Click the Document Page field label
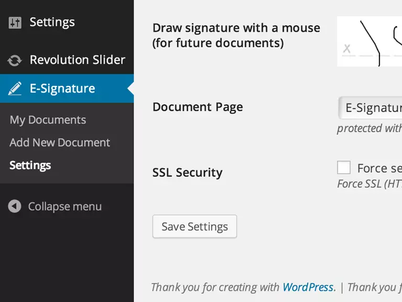Viewport: 402px width, 302px height. [x=197, y=107]
